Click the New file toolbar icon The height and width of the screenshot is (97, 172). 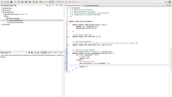(2, 2)
